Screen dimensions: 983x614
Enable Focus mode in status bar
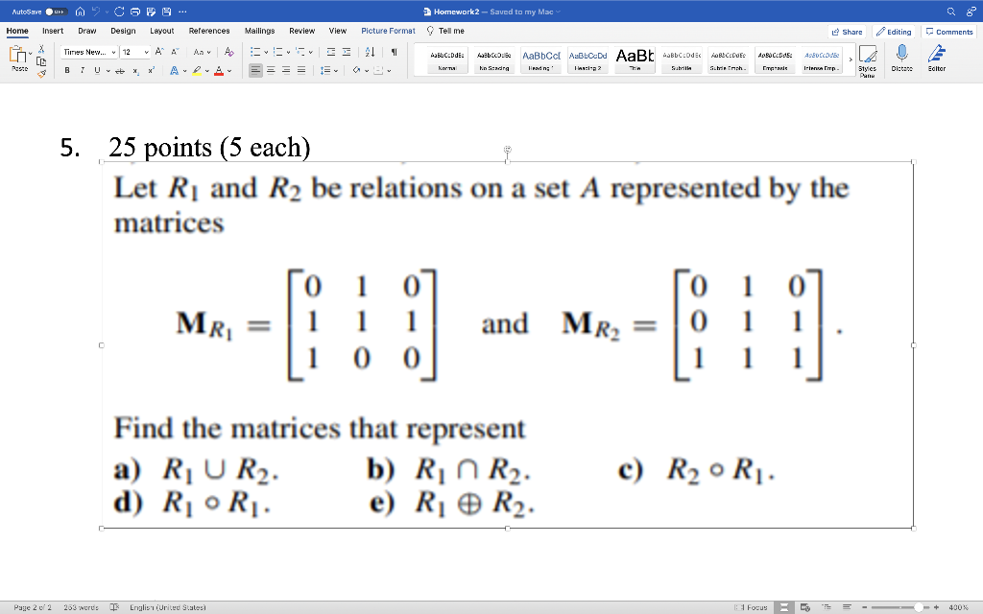[x=752, y=606]
